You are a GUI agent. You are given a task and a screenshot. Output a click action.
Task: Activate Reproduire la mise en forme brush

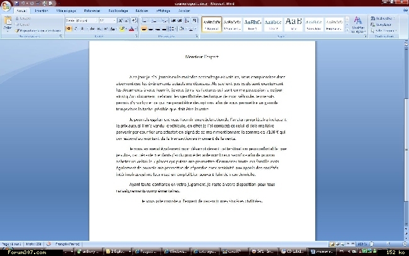coord(38,31)
